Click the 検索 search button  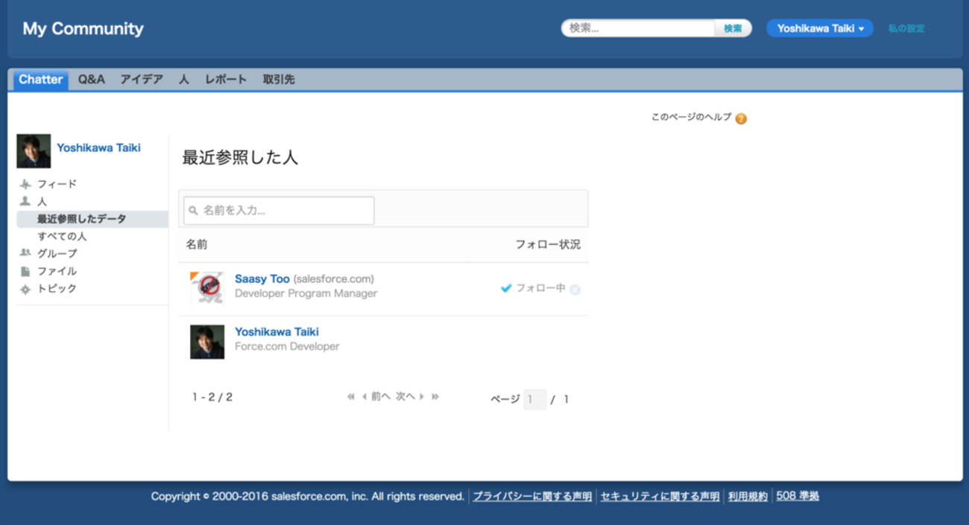[x=733, y=28]
